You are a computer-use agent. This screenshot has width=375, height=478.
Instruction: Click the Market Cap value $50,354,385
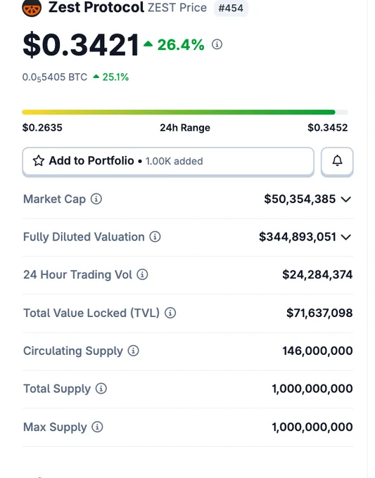click(300, 199)
